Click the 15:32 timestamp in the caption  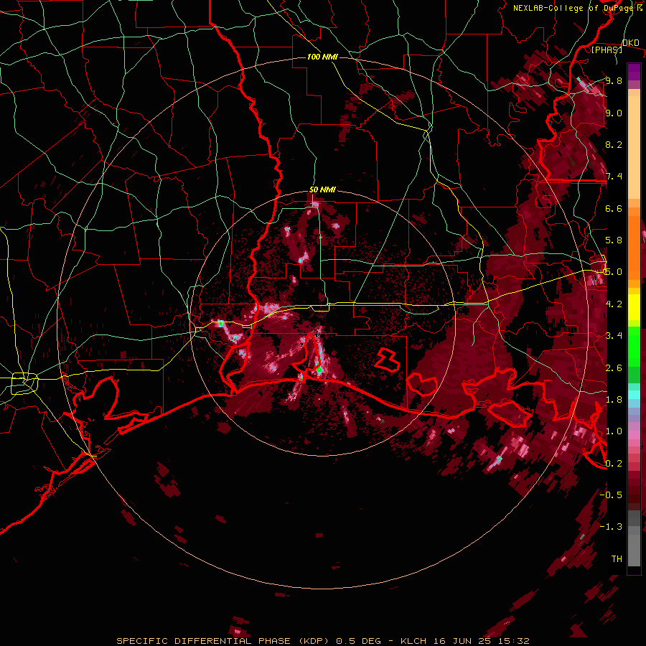tap(512, 641)
